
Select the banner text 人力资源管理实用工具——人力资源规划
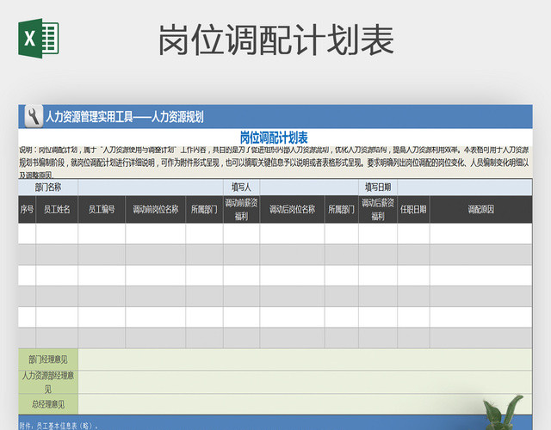pyautogui.click(x=125, y=117)
